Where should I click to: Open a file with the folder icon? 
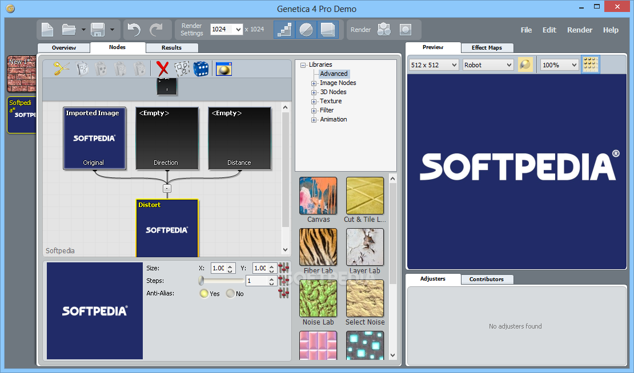(69, 30)
